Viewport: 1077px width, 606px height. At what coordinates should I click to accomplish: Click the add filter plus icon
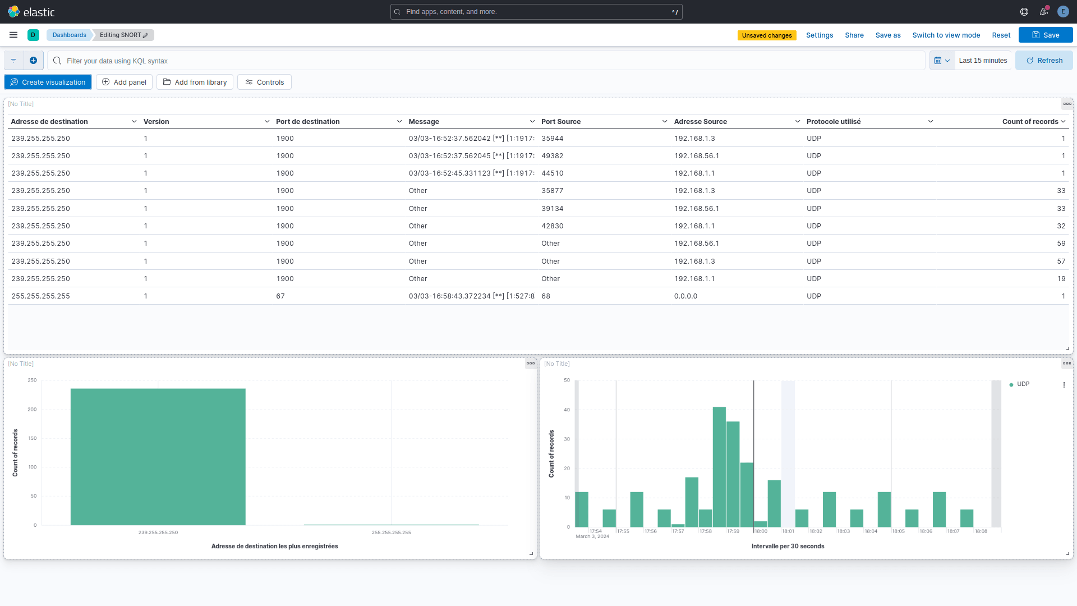(x=34, y=61)
